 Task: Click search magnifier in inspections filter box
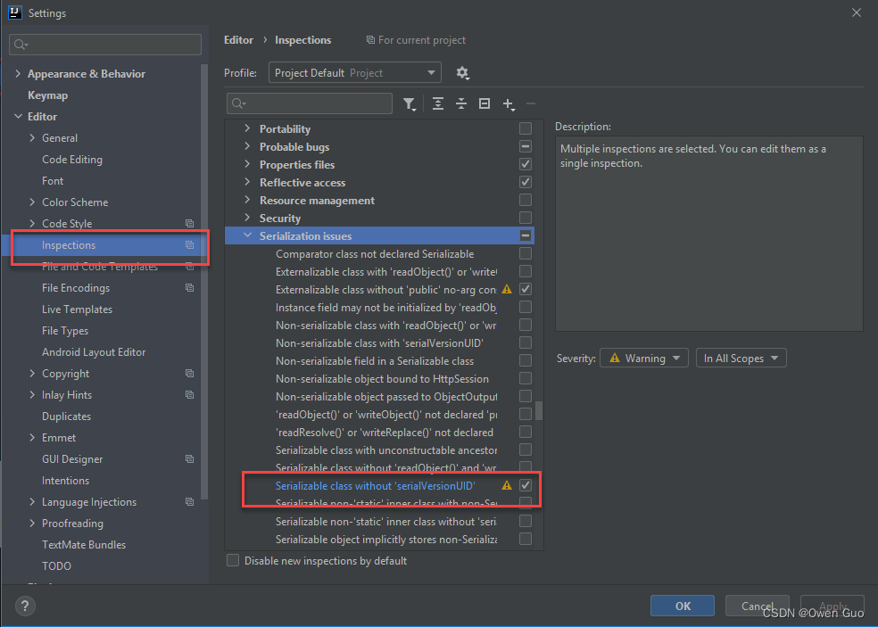click(x=238, y=103)
